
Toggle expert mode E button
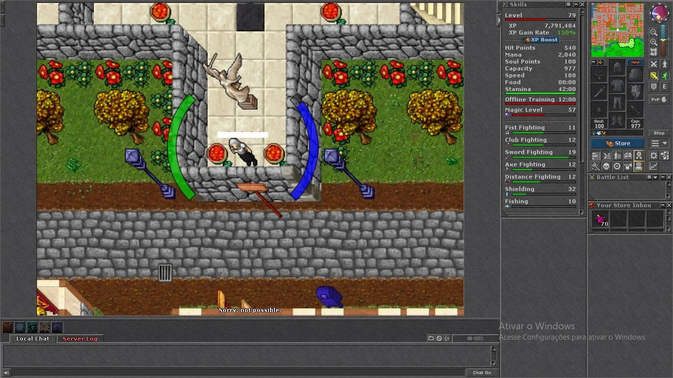click(665, 87)
